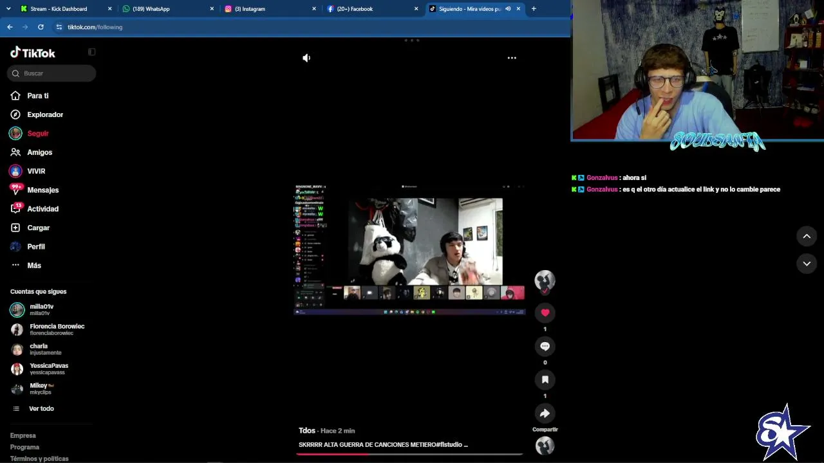
Task: Open the Empresa footer link
Action: tap(23, 435)
